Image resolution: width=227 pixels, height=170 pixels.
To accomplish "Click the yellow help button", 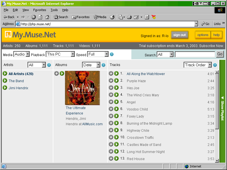I will 217,35.
